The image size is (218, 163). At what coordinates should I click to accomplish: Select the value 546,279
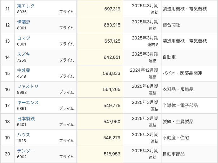[112, 138]
